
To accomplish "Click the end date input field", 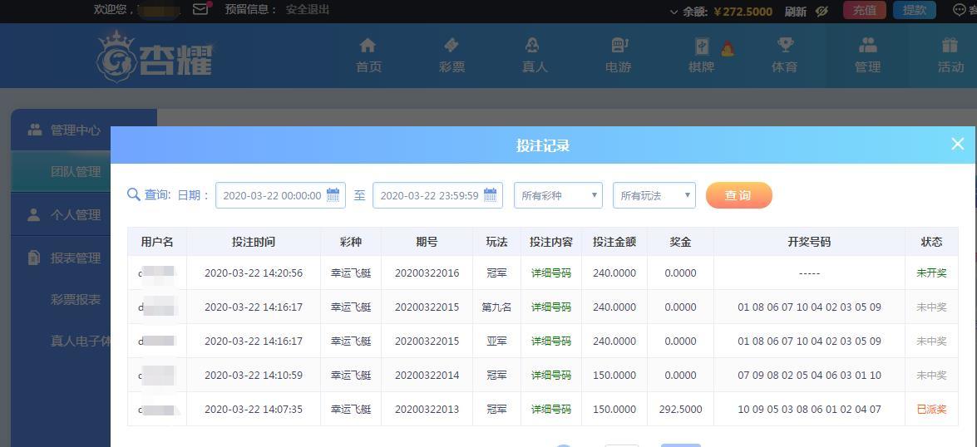I will point(428,195).
